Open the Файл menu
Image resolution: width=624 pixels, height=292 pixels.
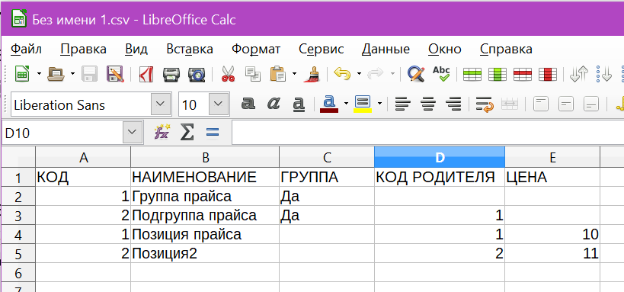[x=26, y=50]
